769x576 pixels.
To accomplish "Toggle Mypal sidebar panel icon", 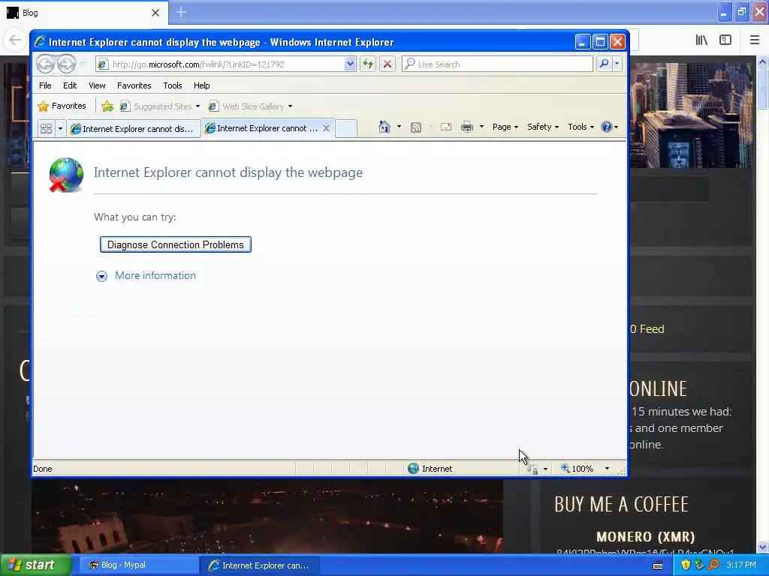I will 725,40.
